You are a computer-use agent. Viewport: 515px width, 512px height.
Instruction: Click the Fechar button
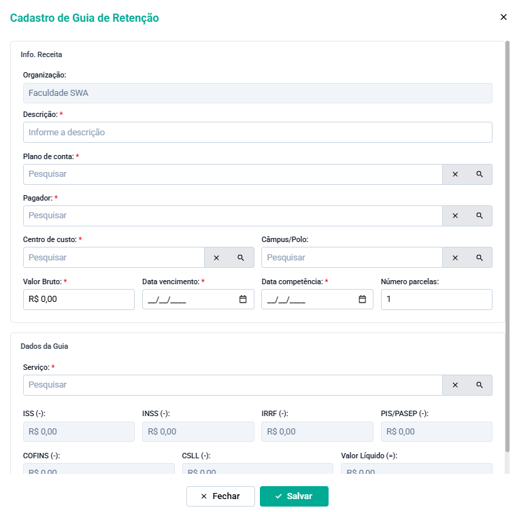220,496
